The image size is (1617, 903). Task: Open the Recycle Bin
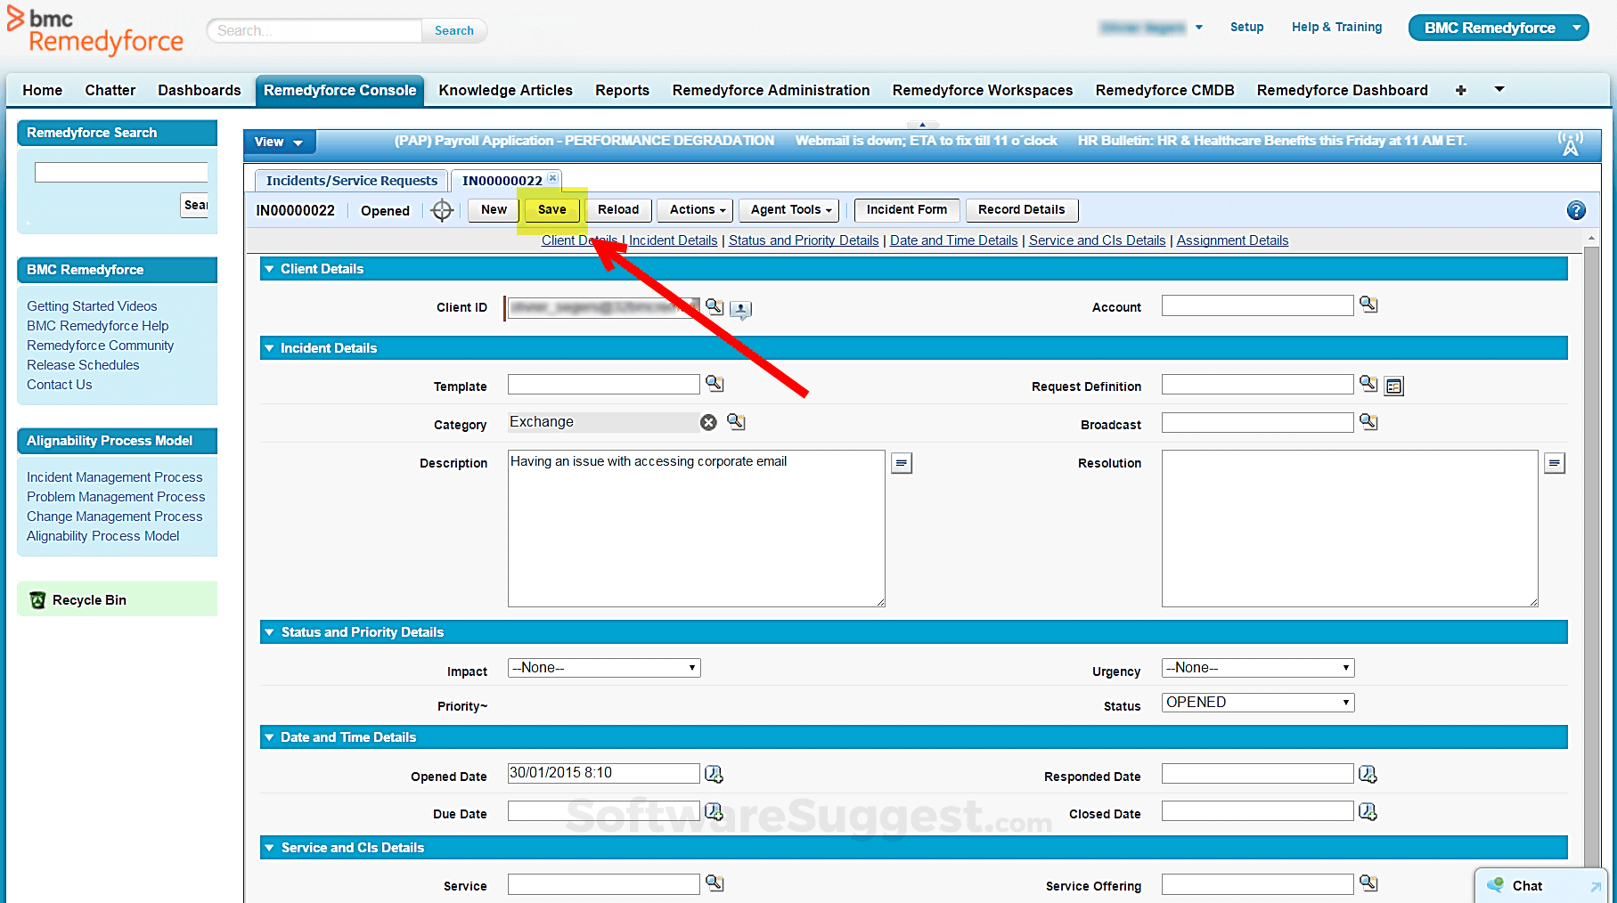point(89,600)
